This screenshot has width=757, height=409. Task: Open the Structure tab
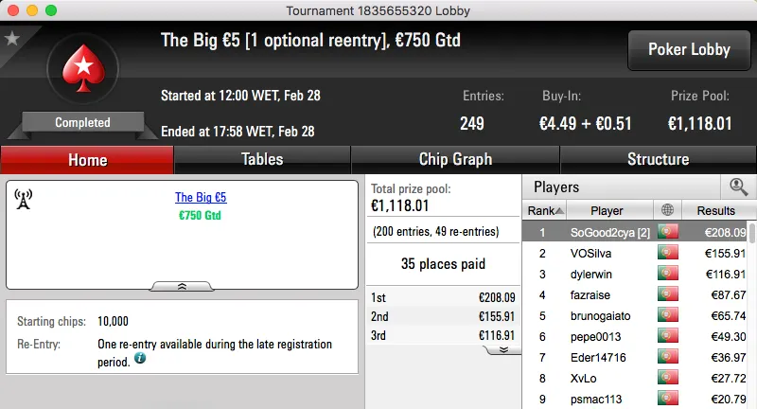pos(658,159)
